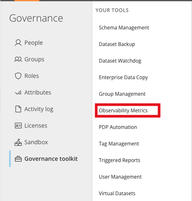Launch PDP Automation tool
This screenshot has height=201, width=192.
(118, 127)
